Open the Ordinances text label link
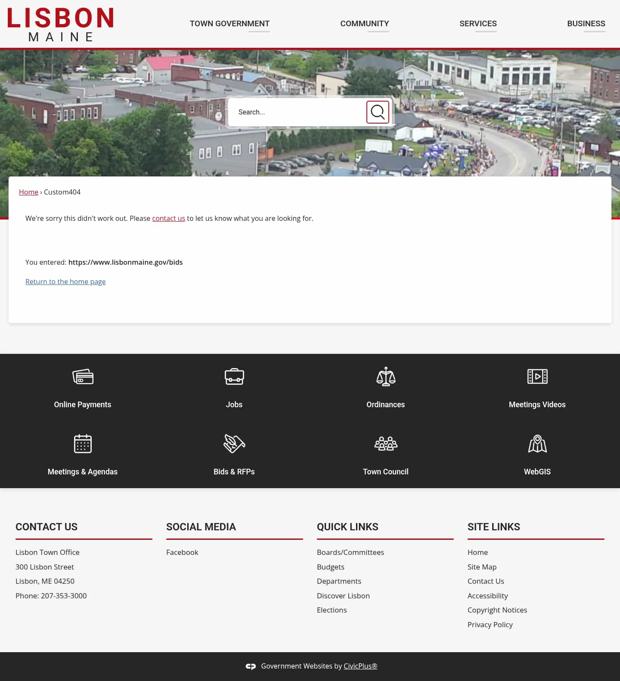Image resolution: width=620 pixels, height=681 pixels. pyautogui.click(x=386, y=405)
